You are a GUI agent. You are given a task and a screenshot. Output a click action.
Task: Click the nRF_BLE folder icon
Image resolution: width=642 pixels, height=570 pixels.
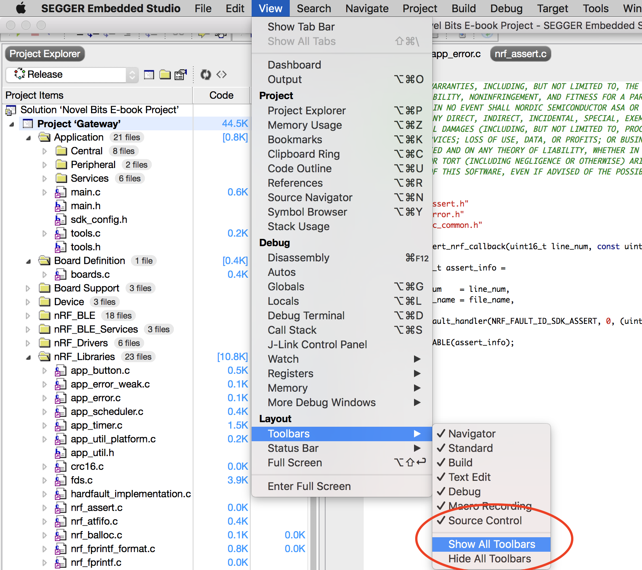[45, 315]
